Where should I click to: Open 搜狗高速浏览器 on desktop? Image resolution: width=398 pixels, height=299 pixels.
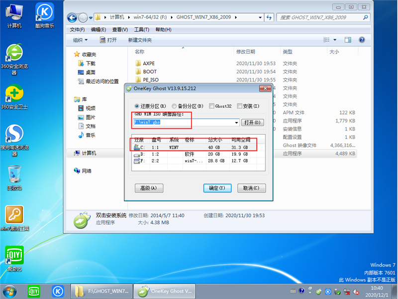[x=13, y=132]
